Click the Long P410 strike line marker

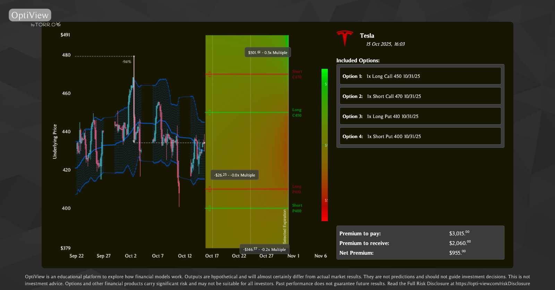point(209,189)
